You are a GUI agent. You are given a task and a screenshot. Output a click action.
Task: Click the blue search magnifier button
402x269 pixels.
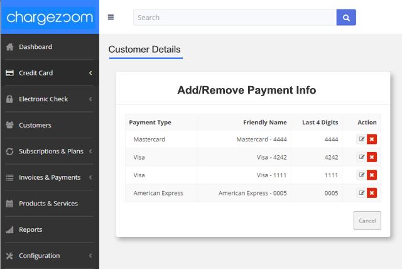[346, 18]
